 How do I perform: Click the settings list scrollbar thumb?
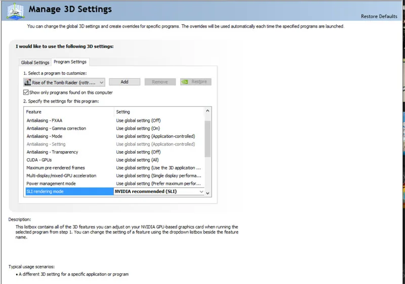click(x=208, y=137)
